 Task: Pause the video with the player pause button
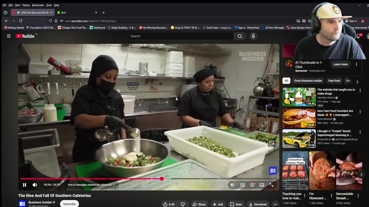pyautogui.click(x=25, y=185)
